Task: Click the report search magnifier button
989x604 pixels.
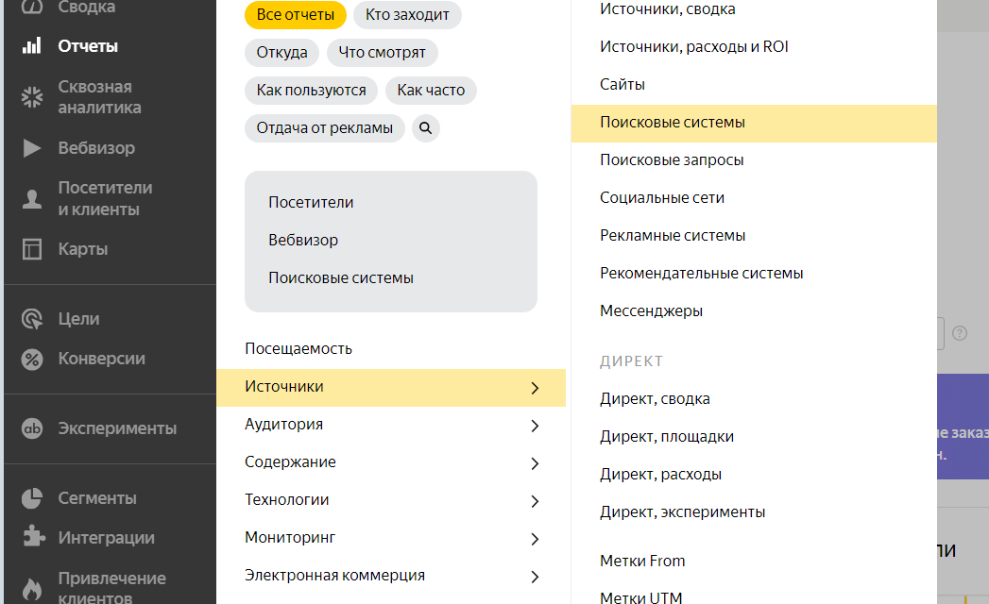Action: pyautogui.click(x=426, y=128)
